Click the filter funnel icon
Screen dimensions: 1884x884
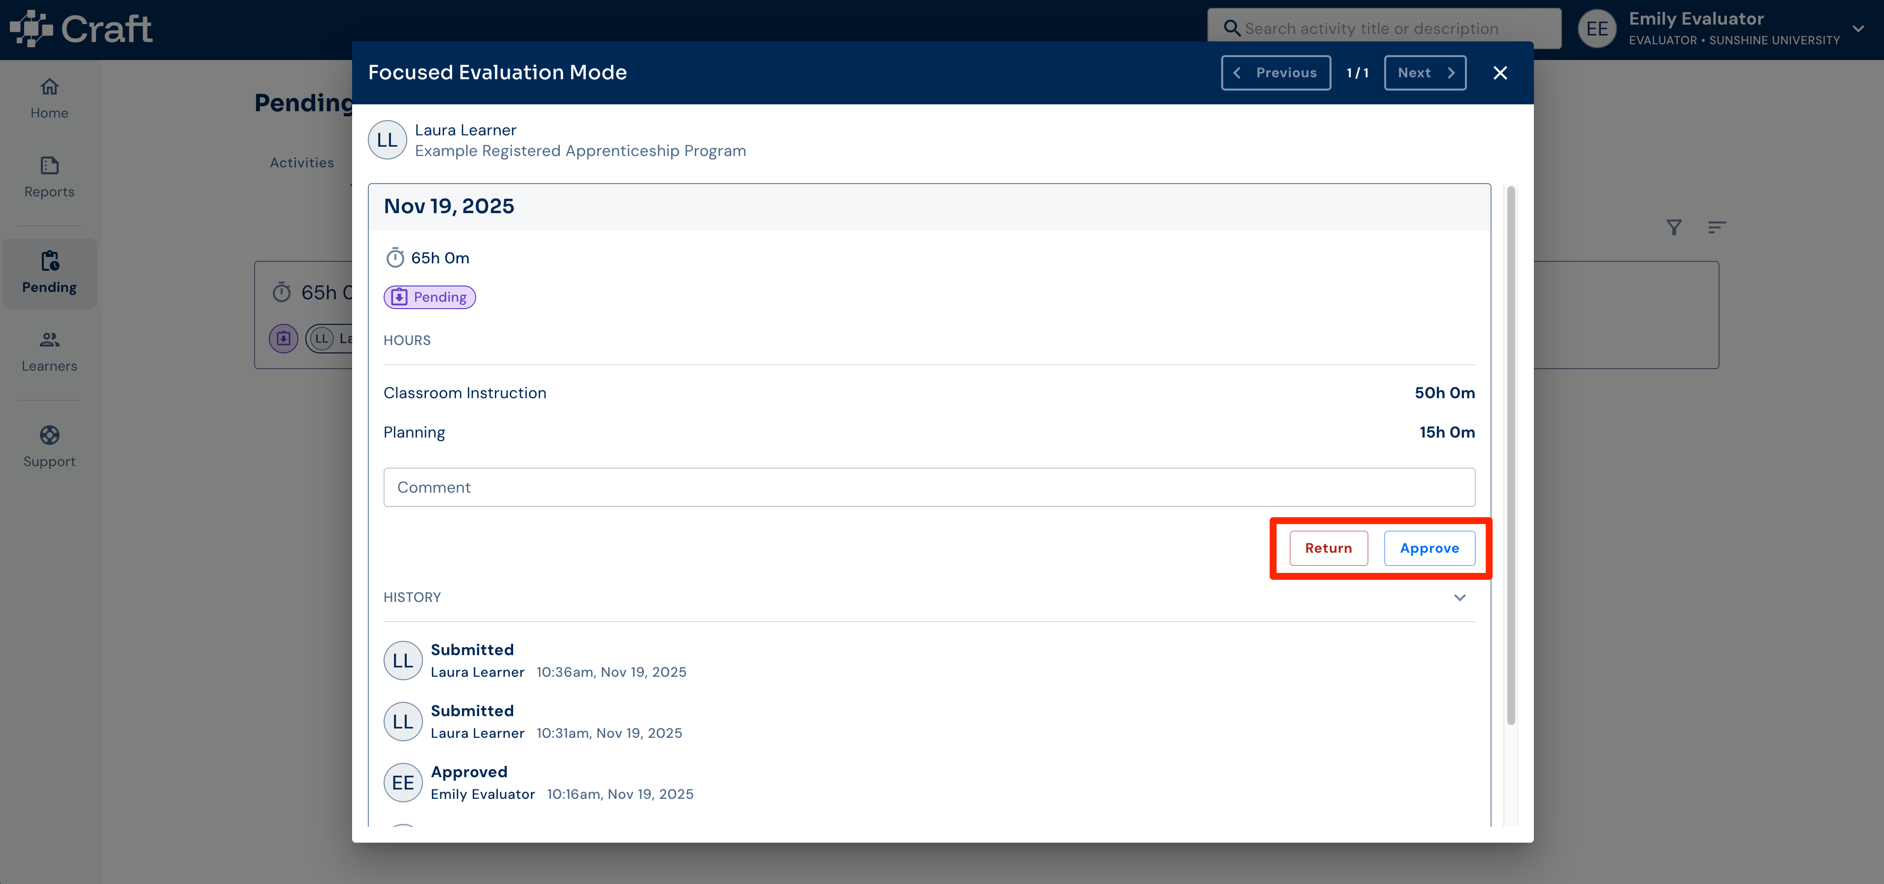[1673, 227]
